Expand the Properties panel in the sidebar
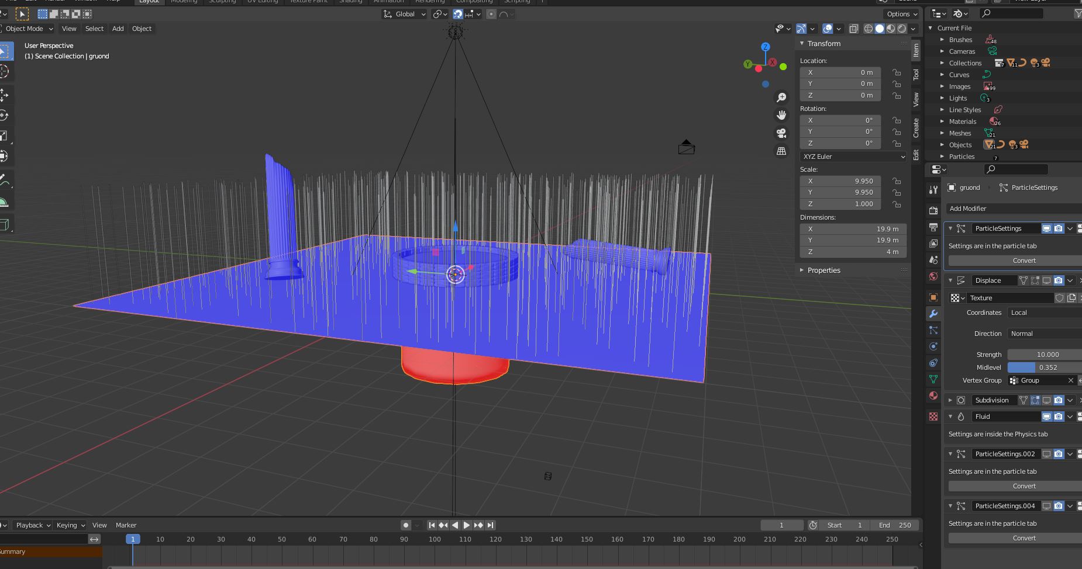 [x=802, y=270]
